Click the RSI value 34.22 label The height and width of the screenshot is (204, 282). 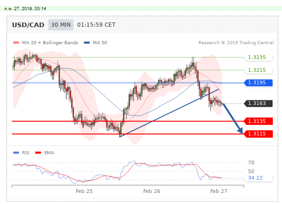coord(258,178)
